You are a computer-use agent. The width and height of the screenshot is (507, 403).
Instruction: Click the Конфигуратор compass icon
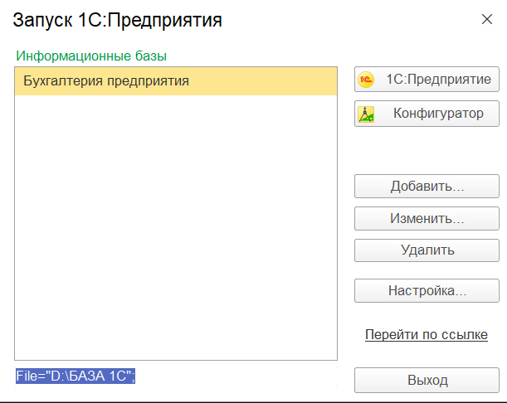point(366,114)
